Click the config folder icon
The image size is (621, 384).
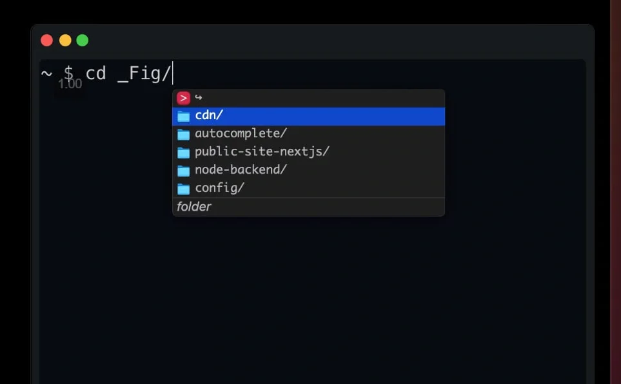(184, 188)
